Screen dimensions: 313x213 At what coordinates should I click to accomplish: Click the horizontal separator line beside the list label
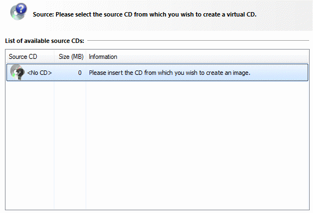tap(198, 40)
